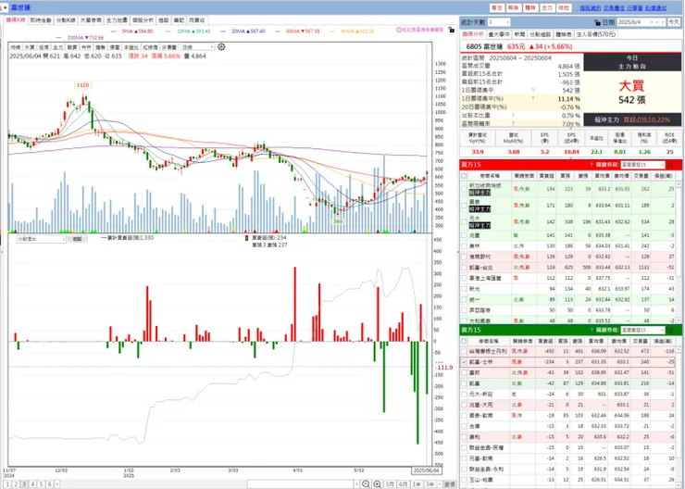
Task: Switch to the 即時走勢 tab
Action: (x=41, y=20)
